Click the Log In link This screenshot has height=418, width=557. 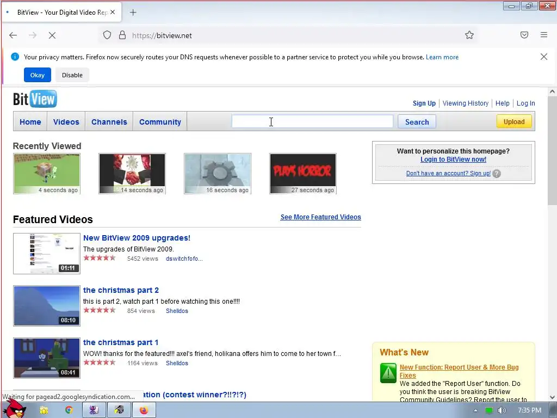(525, 103)
